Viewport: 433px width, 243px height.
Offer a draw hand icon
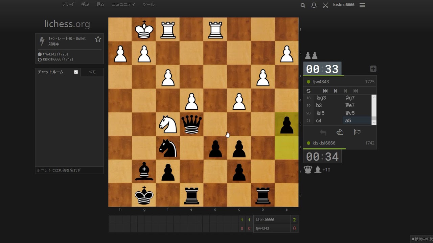pos(340,132)
